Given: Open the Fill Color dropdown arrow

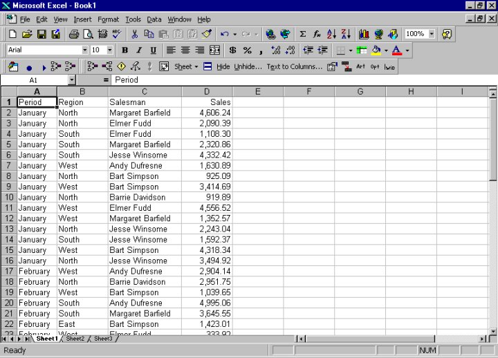Looking at the screenshot, I should 386,50.
